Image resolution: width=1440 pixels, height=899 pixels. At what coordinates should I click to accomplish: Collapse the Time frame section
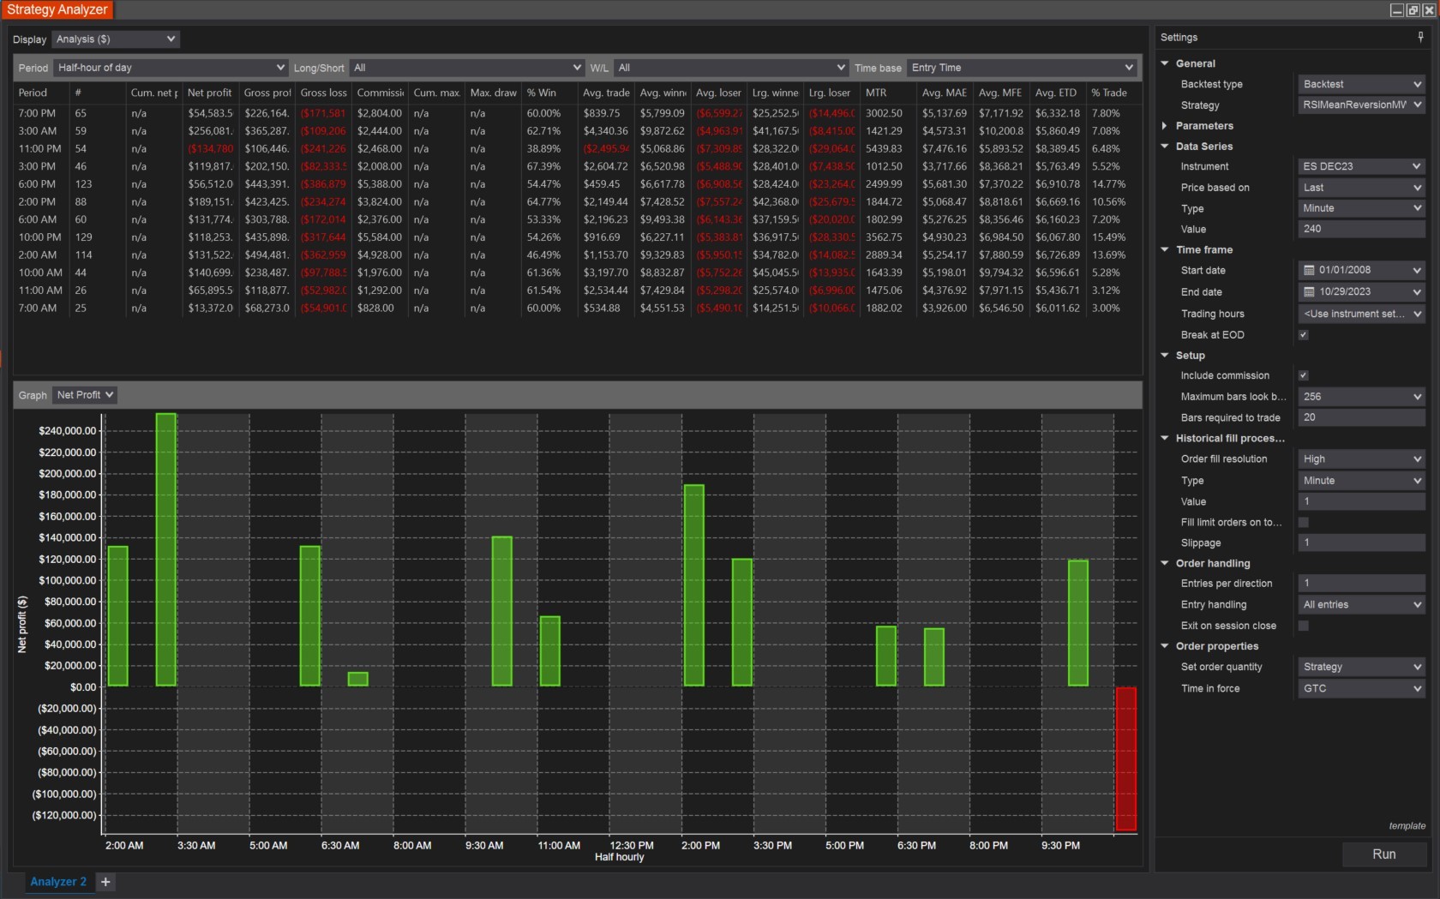click(x=1165, y=249)
